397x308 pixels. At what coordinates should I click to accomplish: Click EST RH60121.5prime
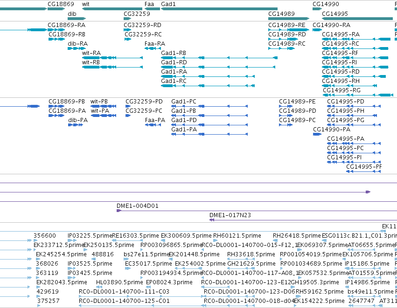click(x=237, y=236)
